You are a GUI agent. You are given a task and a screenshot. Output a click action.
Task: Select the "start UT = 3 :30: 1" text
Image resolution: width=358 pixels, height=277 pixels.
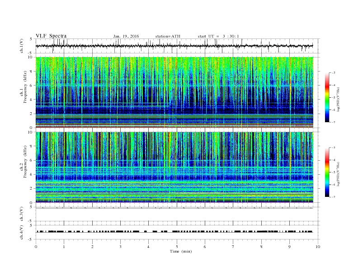pyautogui.click(x=218, y=36)
